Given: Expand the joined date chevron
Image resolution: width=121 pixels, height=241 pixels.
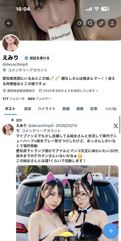Looking at the screenshot, I should click(x=97, y=91).
